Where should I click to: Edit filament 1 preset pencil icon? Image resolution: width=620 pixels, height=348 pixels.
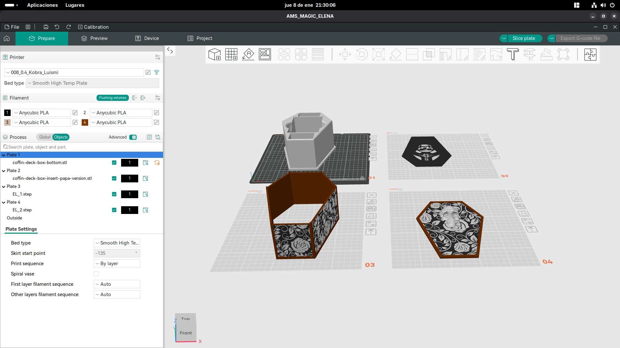[x=75, y=113]
